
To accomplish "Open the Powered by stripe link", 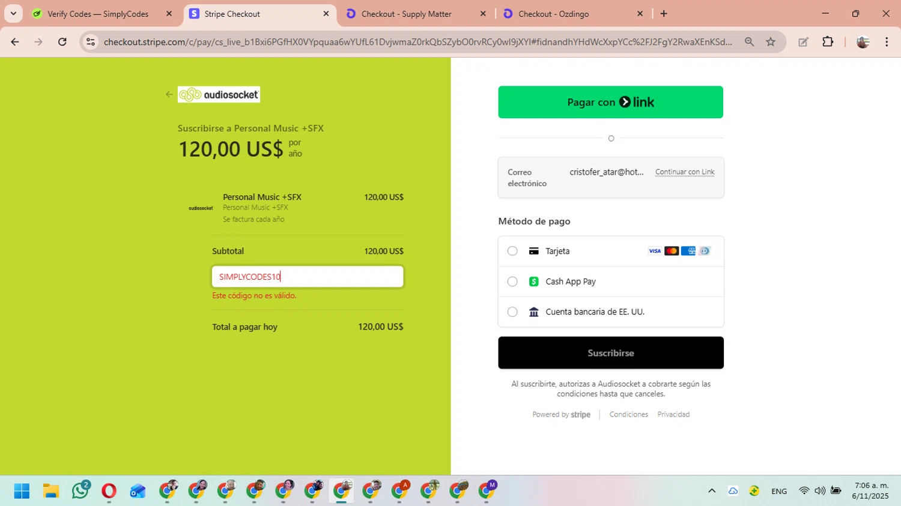I will 561,415.
